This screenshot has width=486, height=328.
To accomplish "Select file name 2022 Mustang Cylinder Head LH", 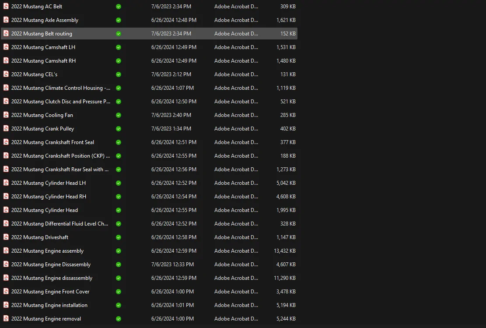I will tap(49, 183).
